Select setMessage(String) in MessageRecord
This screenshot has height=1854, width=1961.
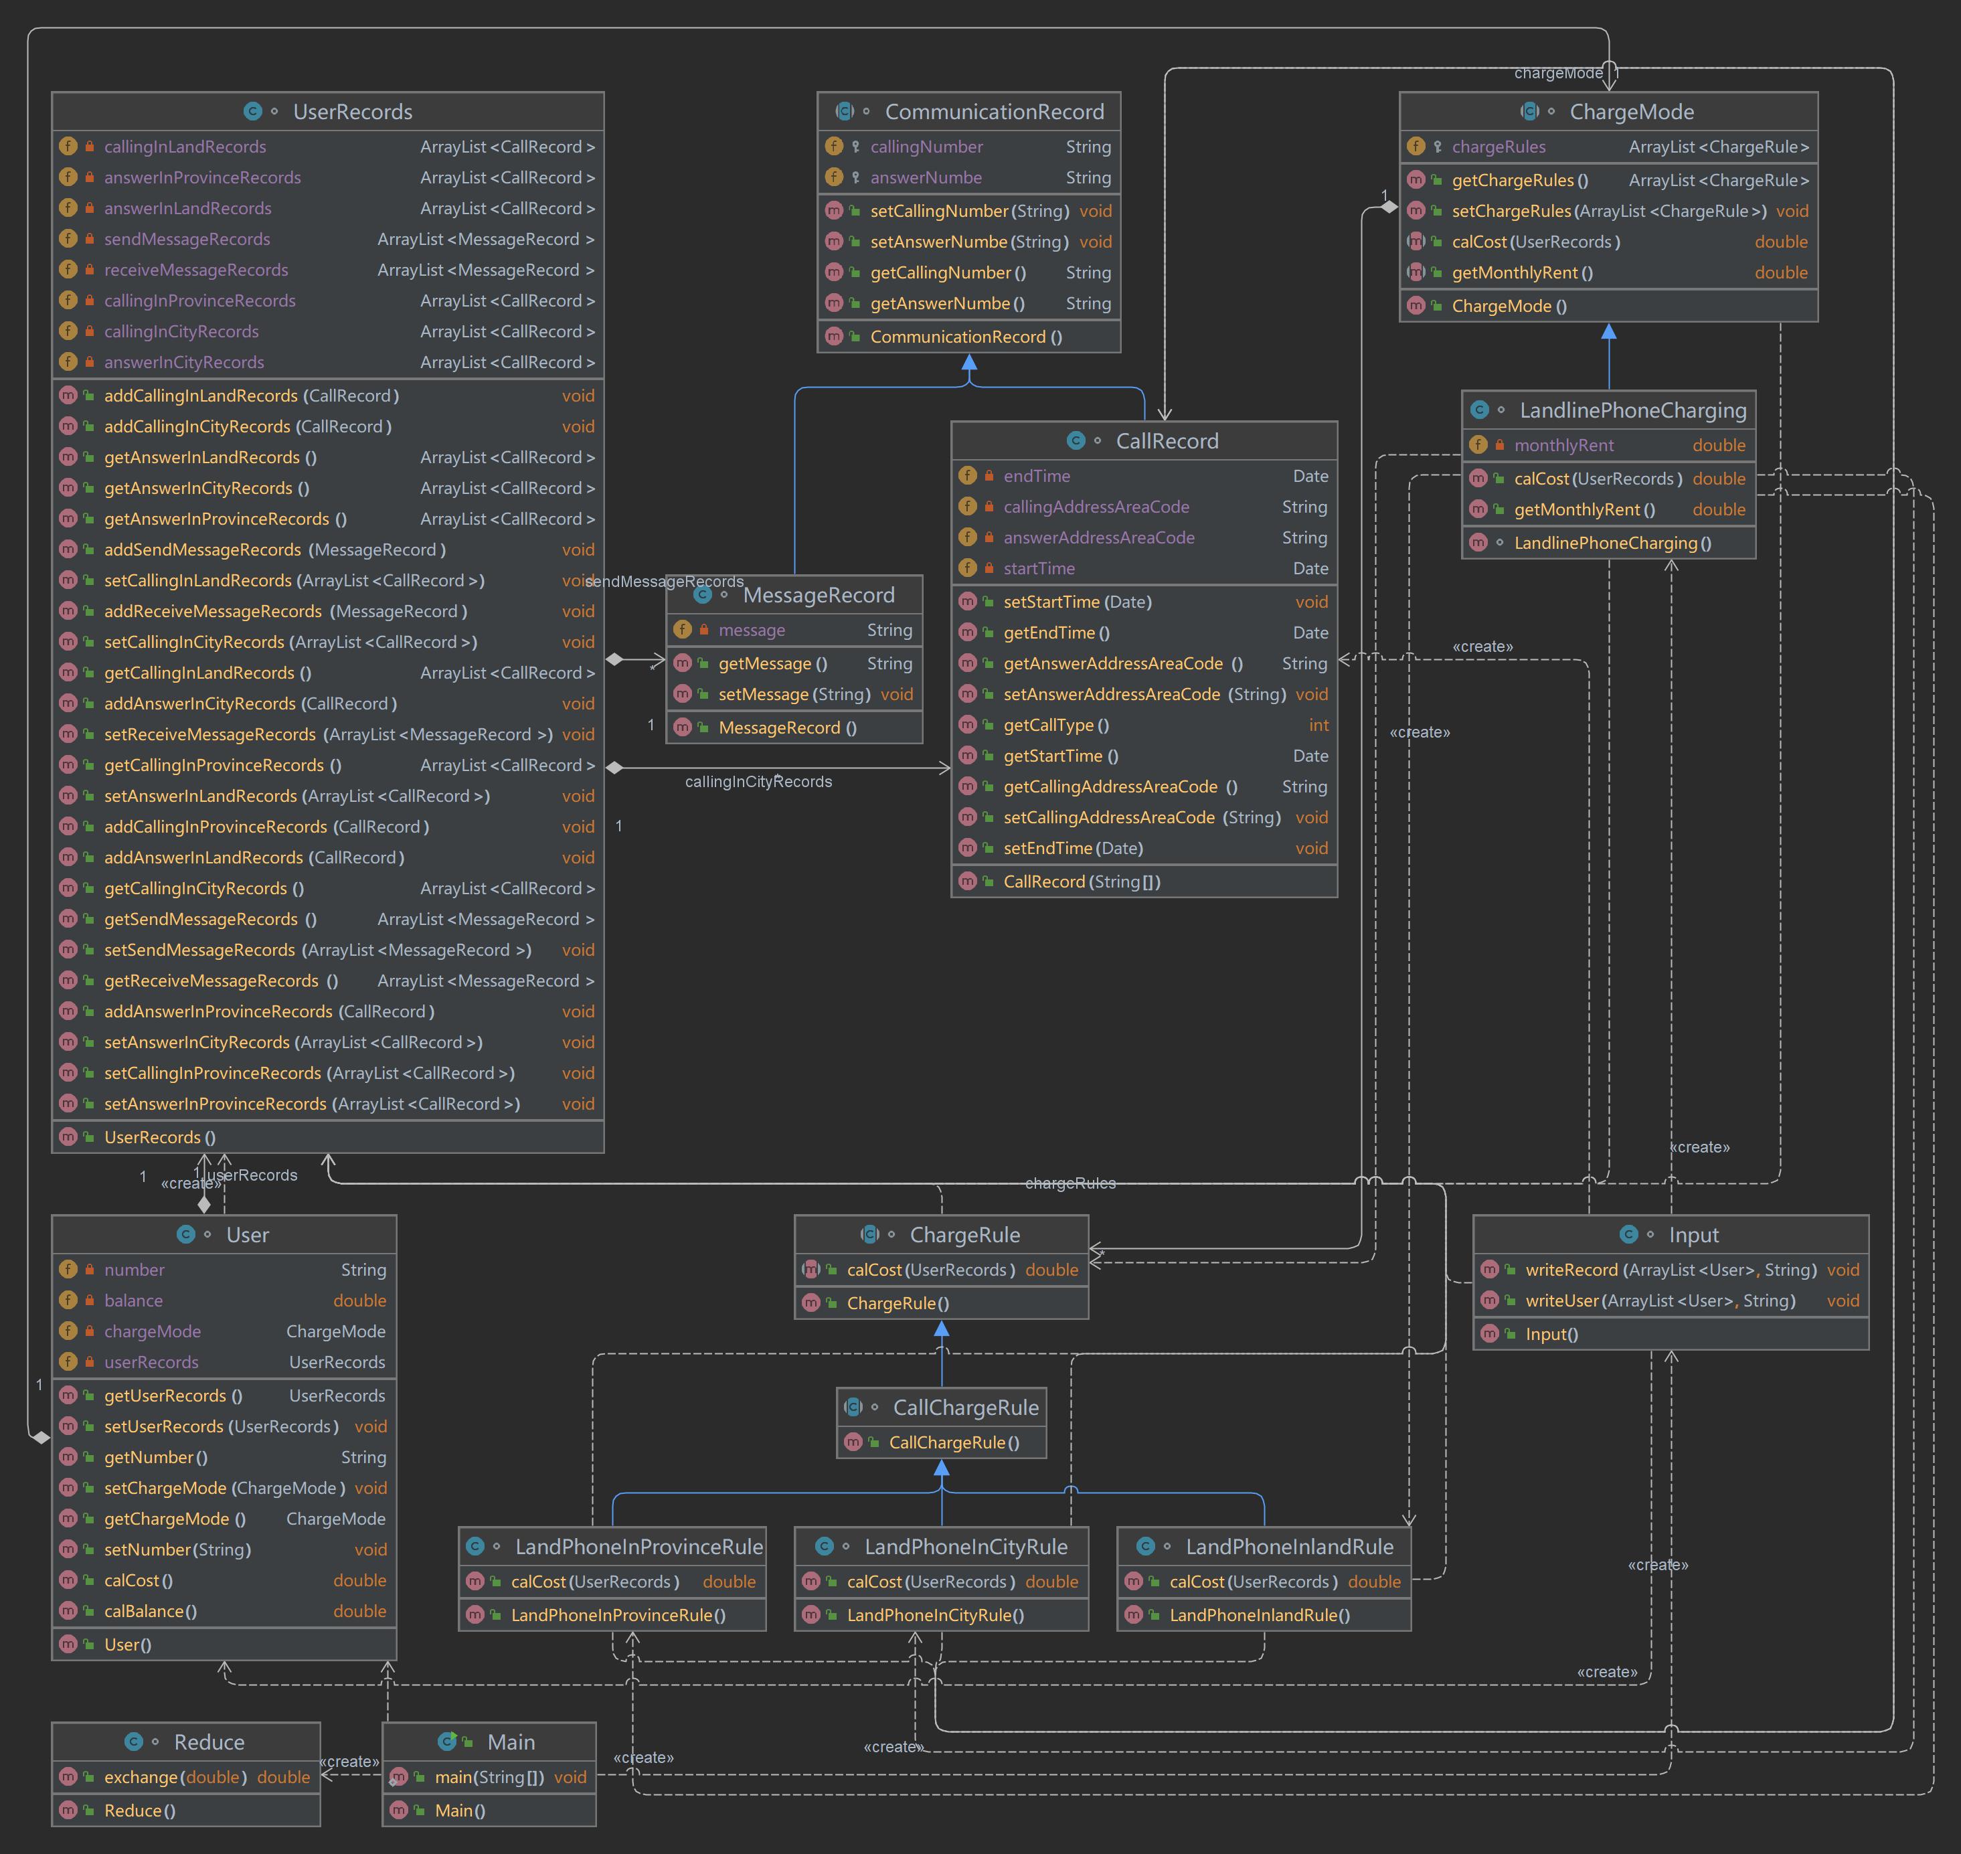794,694
